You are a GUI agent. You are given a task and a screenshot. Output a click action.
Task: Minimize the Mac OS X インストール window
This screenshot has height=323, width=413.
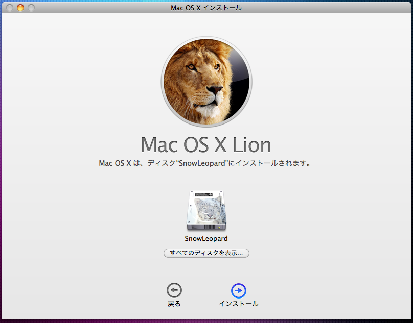coord(20,8)
